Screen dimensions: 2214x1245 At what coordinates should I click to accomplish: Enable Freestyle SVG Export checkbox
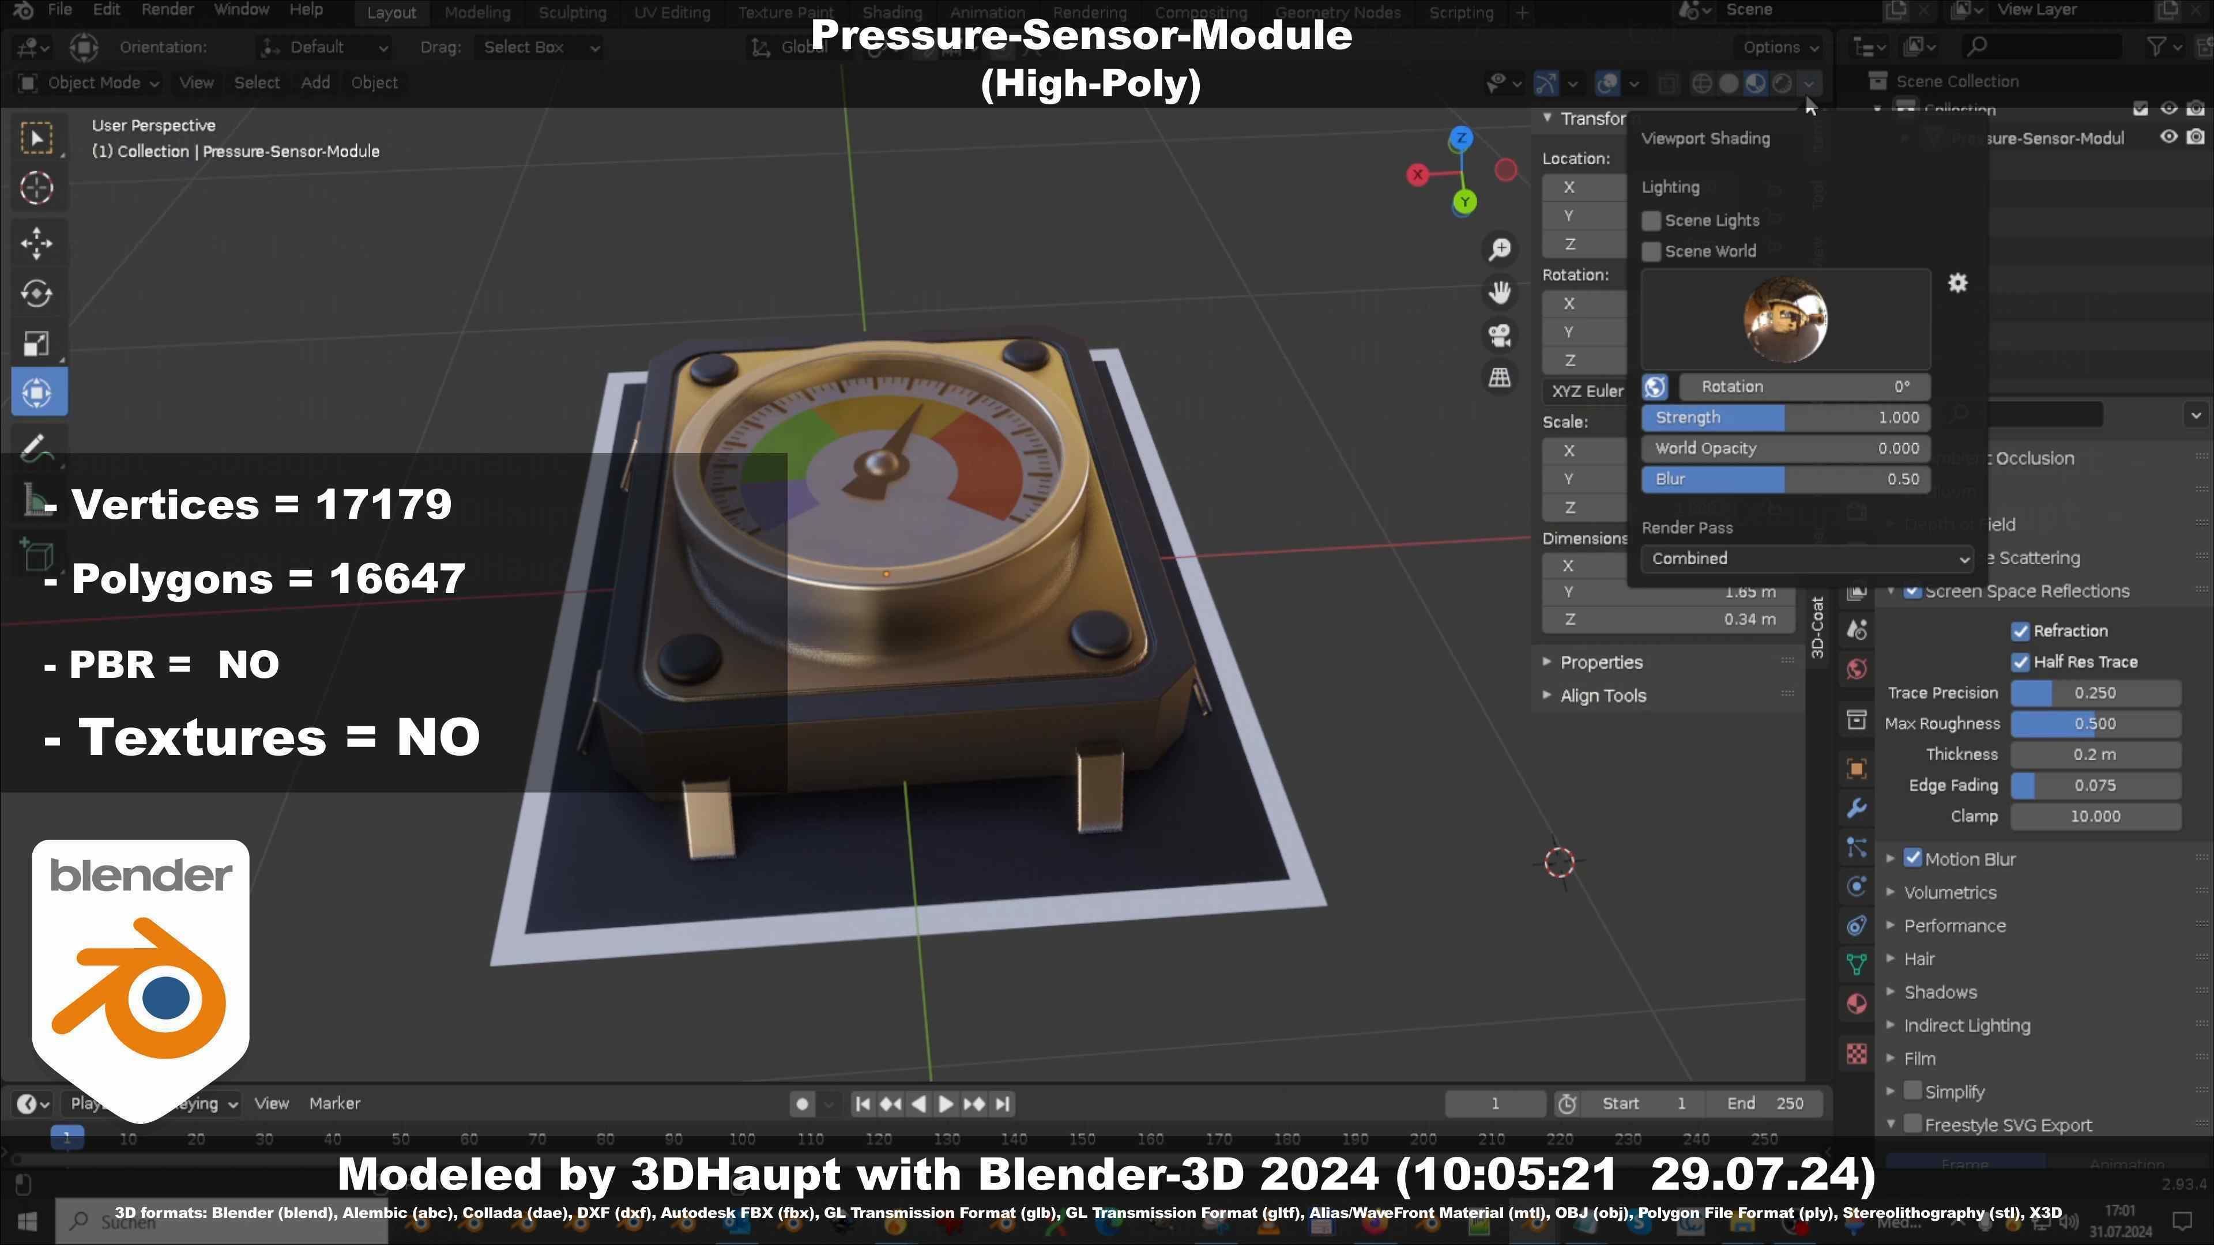click(1912, 1124)
